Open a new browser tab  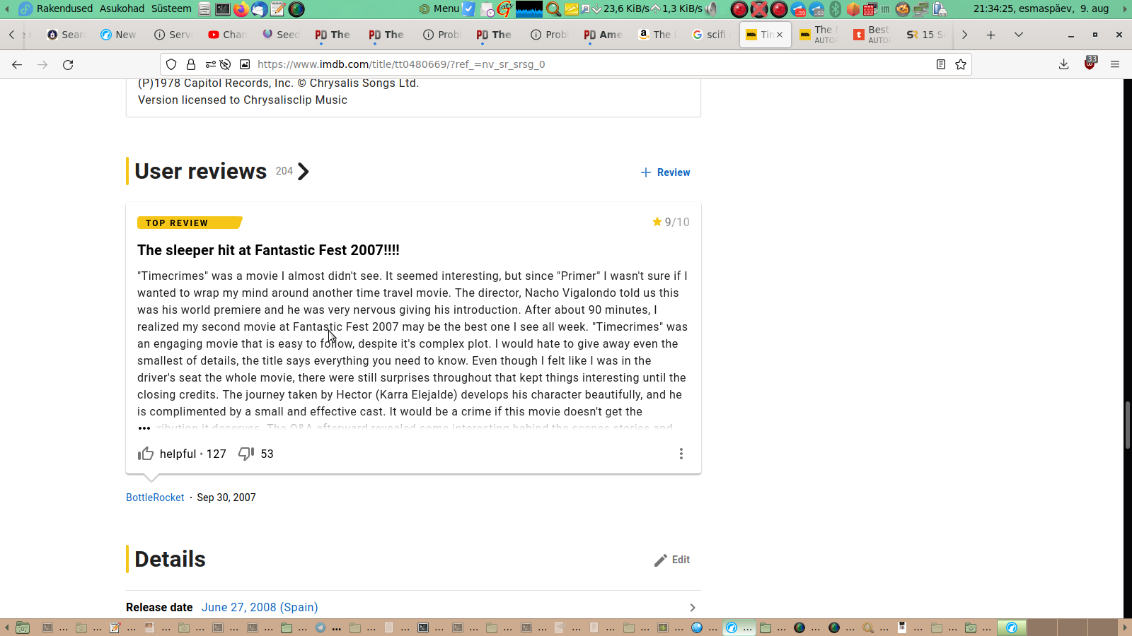[x=991, y=35]
